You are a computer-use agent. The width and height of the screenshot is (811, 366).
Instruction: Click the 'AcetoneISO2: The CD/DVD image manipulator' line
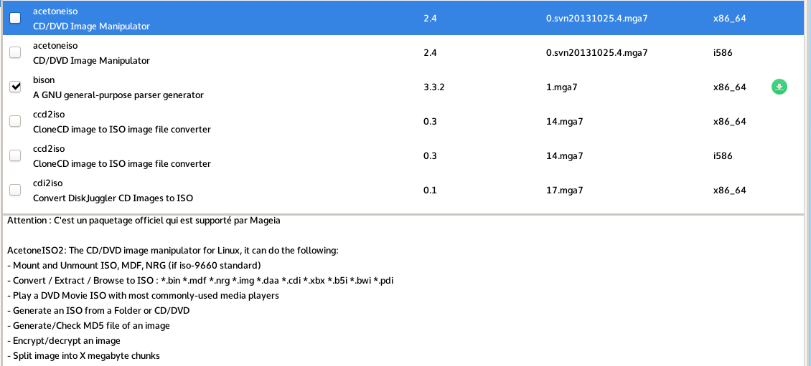(x=173, y=251)
